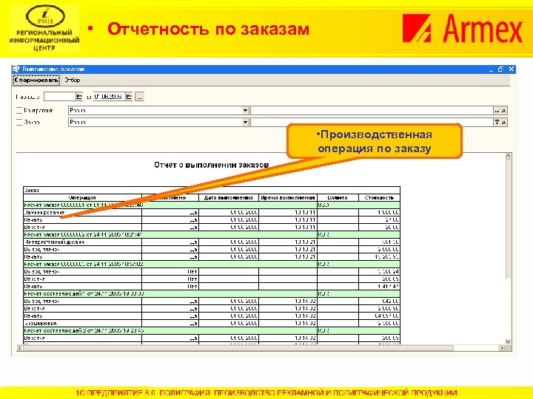Image resolution: width=533 pixels, height=399 pixels.
Task: Click the Сформировать button
Action: click(x=36, y=80)
